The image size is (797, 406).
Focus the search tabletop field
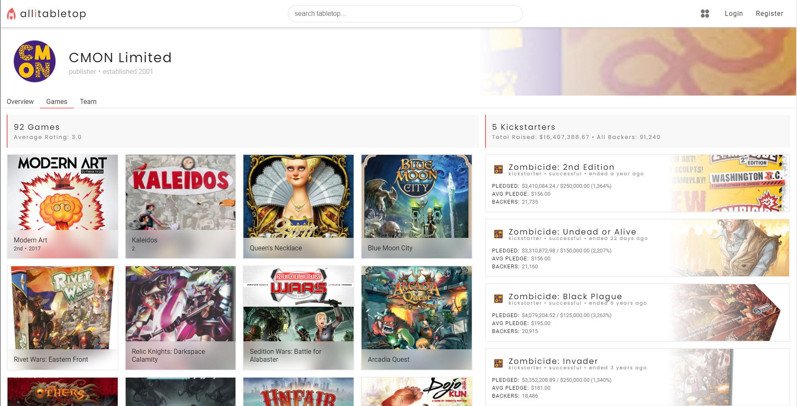(x=405, y=14)
